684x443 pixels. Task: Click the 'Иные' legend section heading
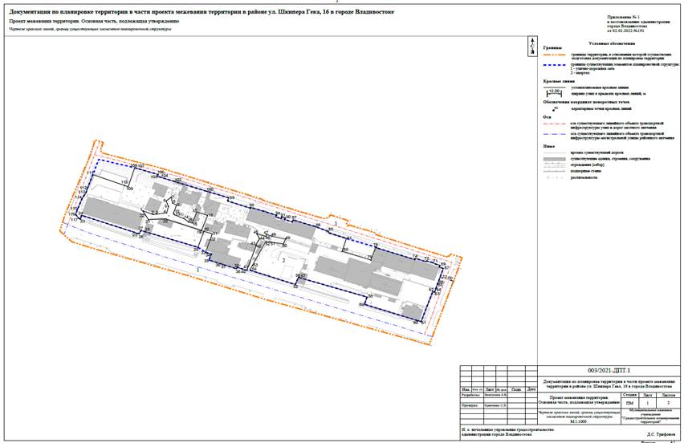(549, 146)
